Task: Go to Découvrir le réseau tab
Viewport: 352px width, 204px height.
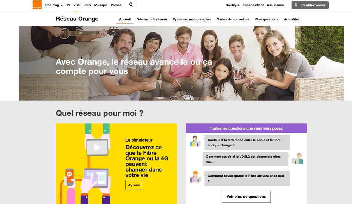Action: [x=152, y=19]
